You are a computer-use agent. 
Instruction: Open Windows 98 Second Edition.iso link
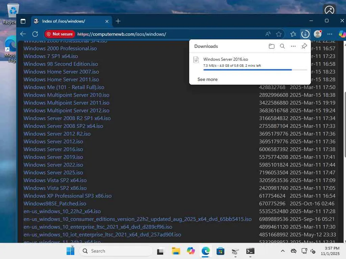pos(61,64)
